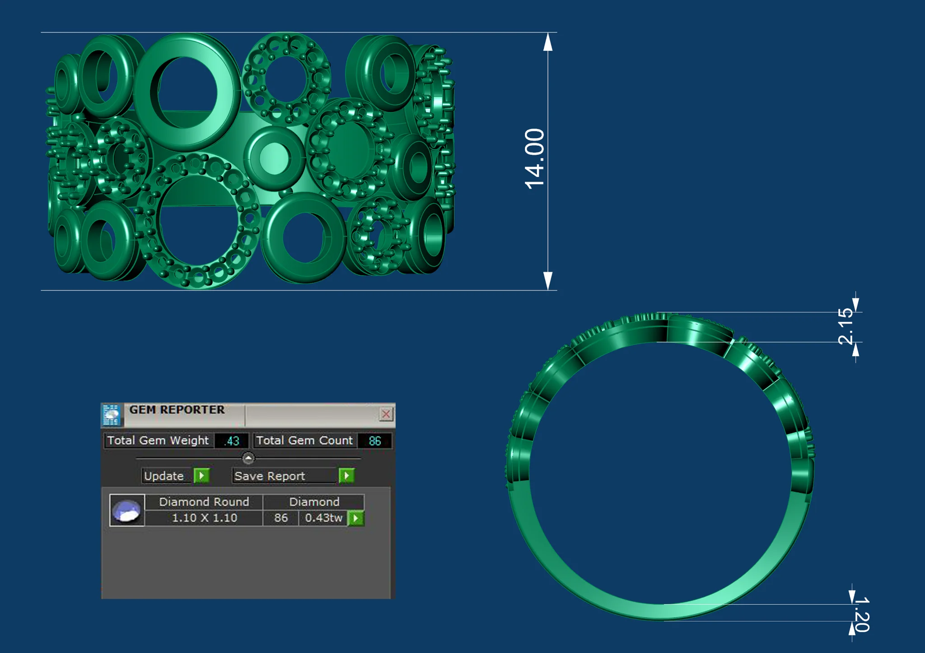The height and width of the screenshot is (653, 925).
Task: Click the 'Total Gem Count' label
Action: point(304,440)
